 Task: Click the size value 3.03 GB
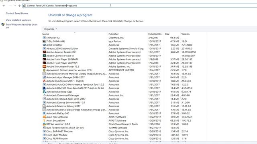pos(175,48)
